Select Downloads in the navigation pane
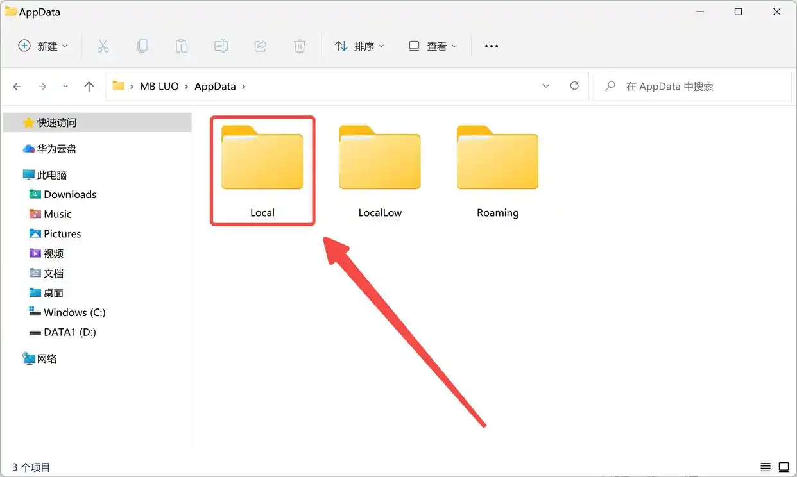Image resolution: width=797 pixels, height=477 pixels. pos(69,194)
